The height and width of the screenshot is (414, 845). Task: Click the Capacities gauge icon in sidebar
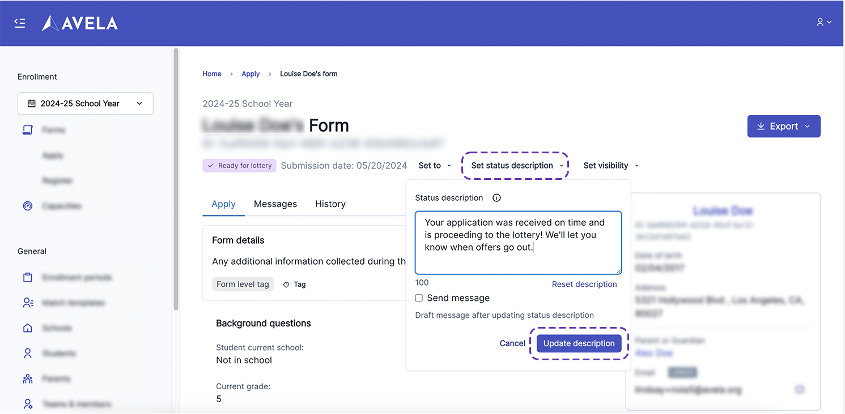pyautogui.click(x=28, y=206)
